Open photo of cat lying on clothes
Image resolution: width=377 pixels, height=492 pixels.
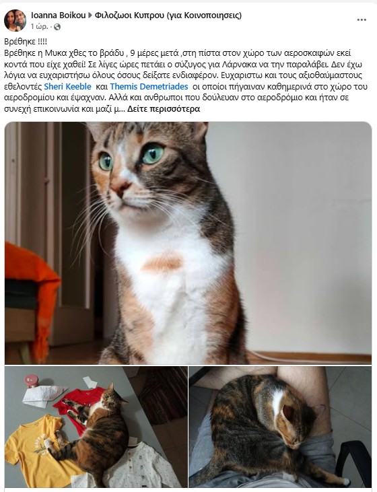coord(96,427)
